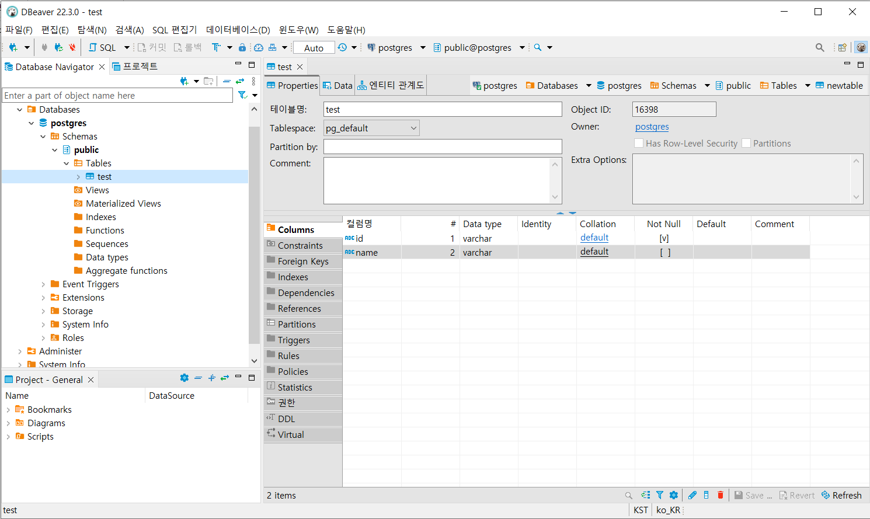Click the filter funnel icon in bottom toolbar
Screen dimensions: 870x519
click(x=660, y=495)
